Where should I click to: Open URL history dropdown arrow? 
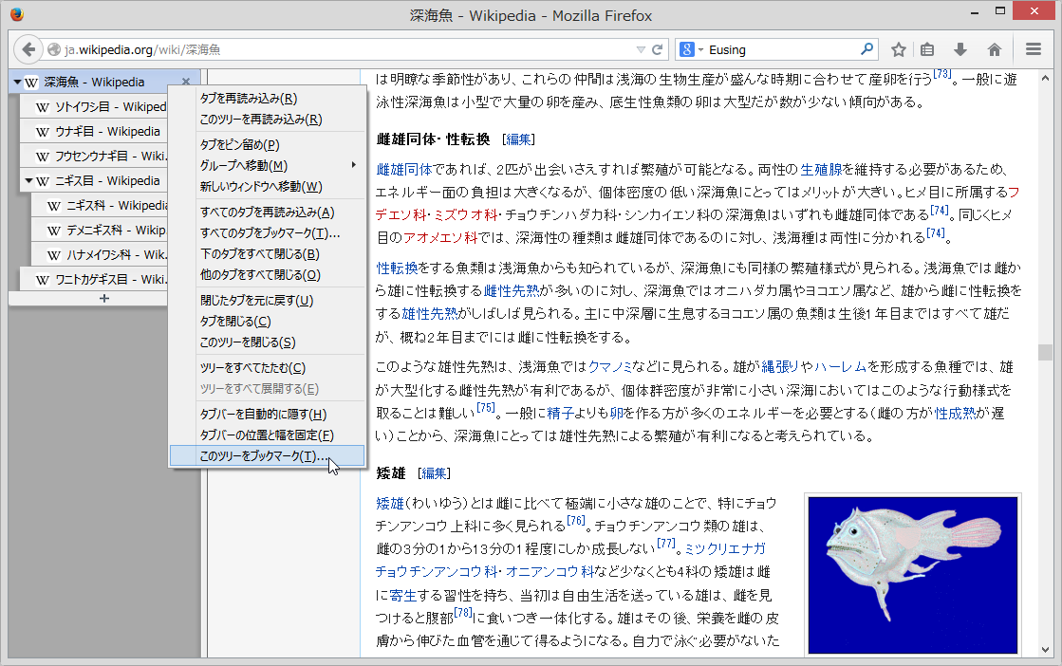(x=641, y=49)
